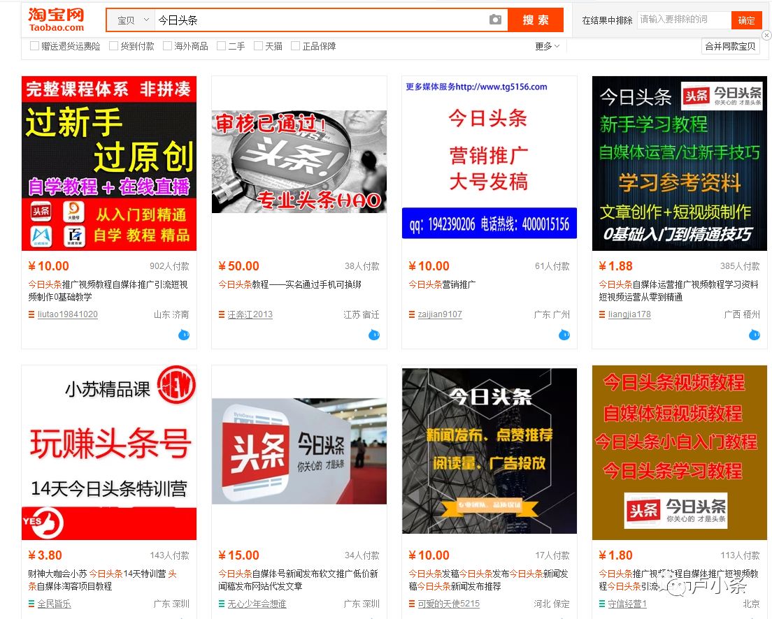Click shop icon beside liutao19841020
Screen dimensions: 772x619
click(31, 314)
